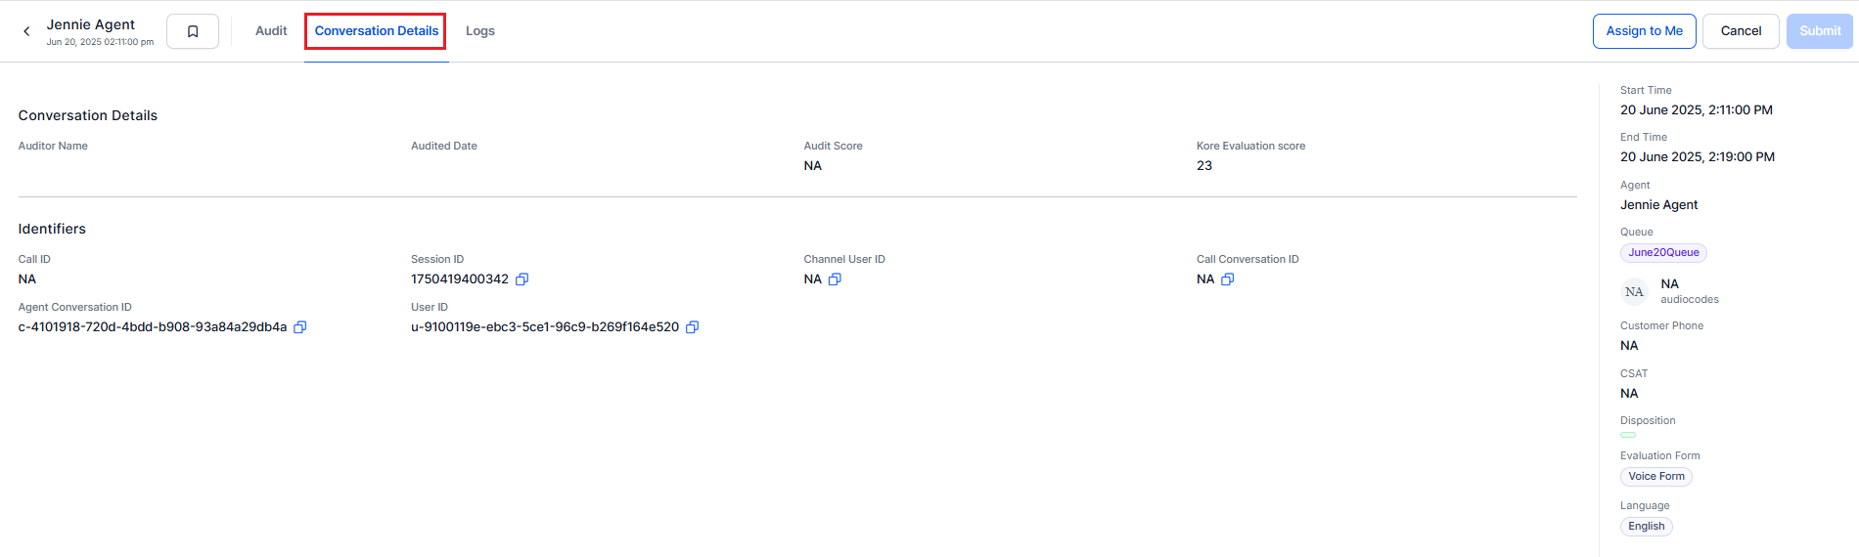Click the Kore Evaluation score value 23
Screen dimensions: 1859x557
[x=1204, y=166]
